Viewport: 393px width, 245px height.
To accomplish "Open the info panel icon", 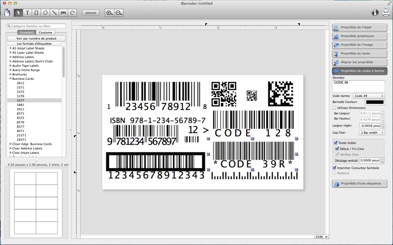I will 375,13.
